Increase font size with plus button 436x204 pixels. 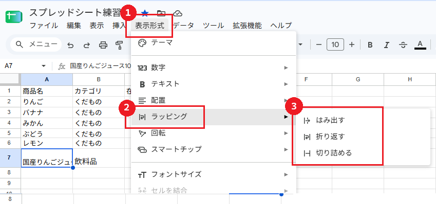(352, 44)
